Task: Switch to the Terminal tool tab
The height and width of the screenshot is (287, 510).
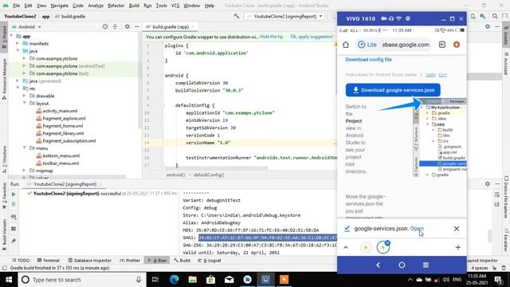Action: tap(48, 261)
